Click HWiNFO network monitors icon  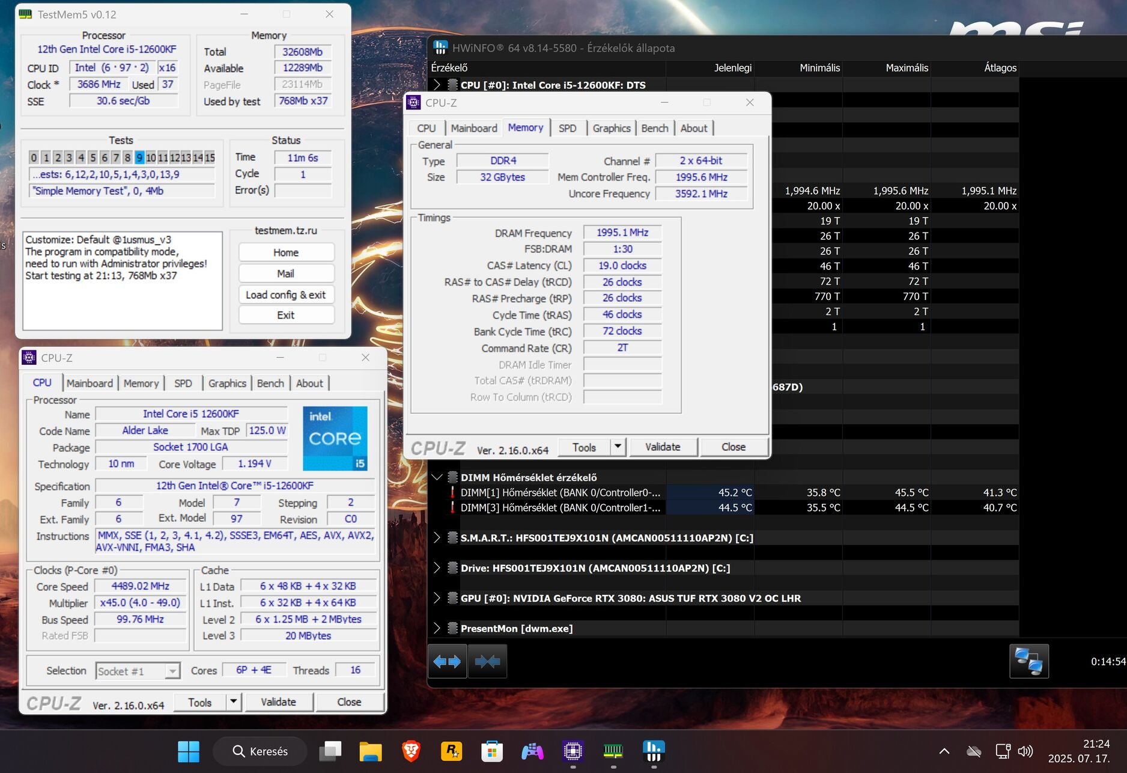(x=1029, y=661)
